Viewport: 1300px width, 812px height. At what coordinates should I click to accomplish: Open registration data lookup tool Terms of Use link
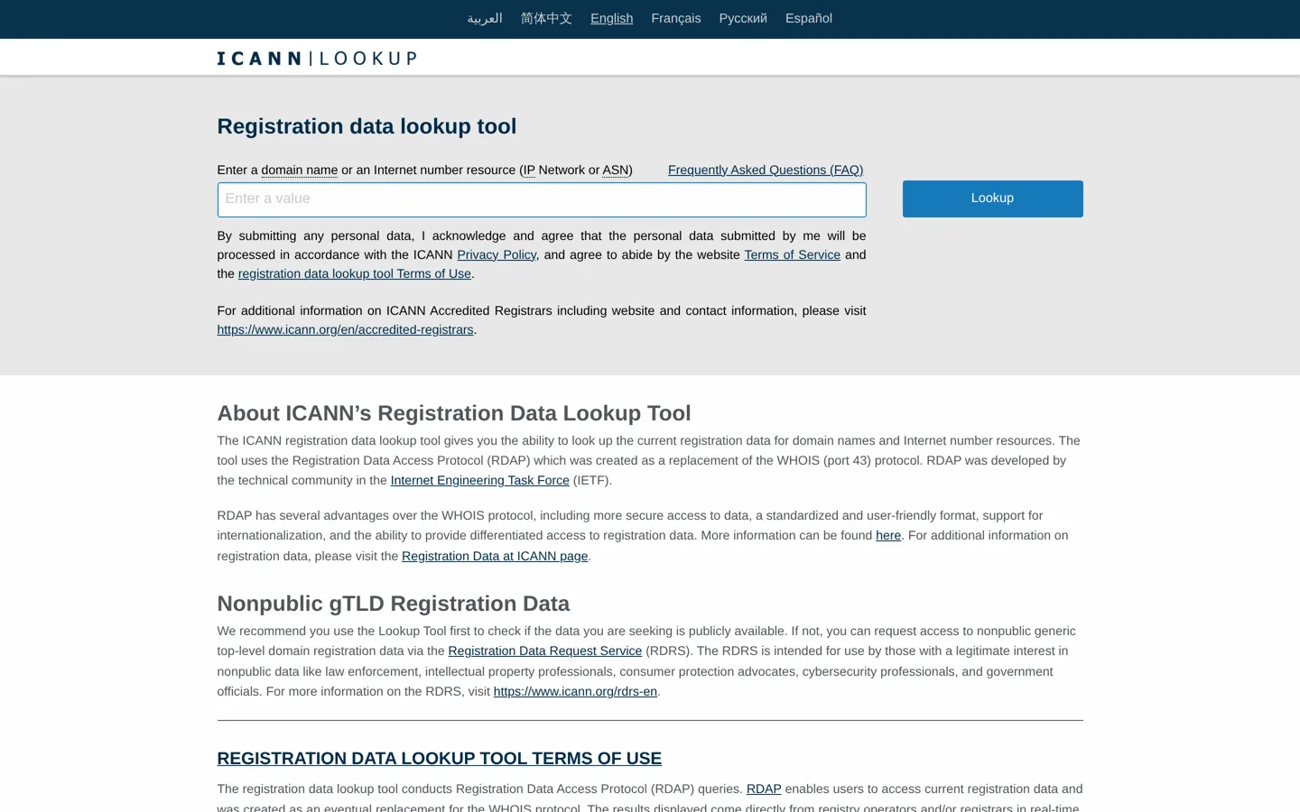click(x=355, y=273)
